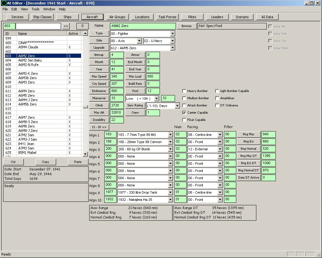The image size is (322, 258).
Task: Open the Help menu
Action: coord(62,9)
